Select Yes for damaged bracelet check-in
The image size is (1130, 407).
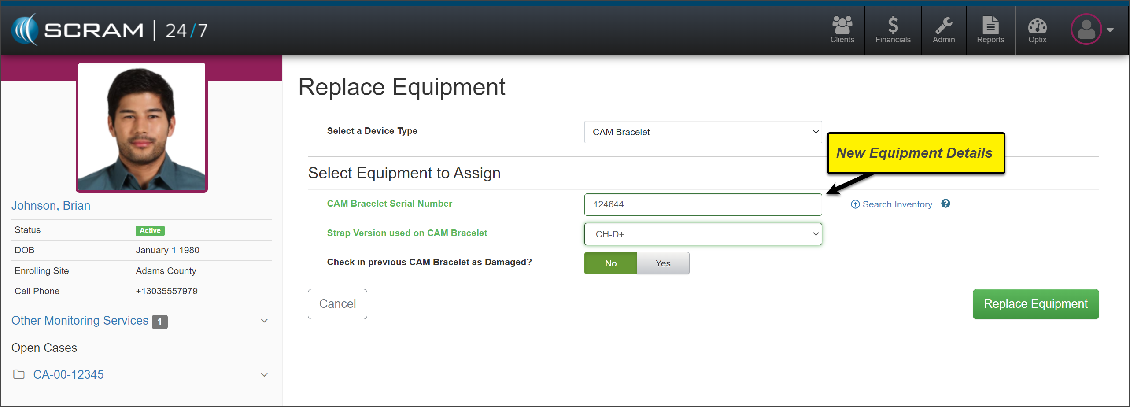pyautogui.click(x=663, y=263)
